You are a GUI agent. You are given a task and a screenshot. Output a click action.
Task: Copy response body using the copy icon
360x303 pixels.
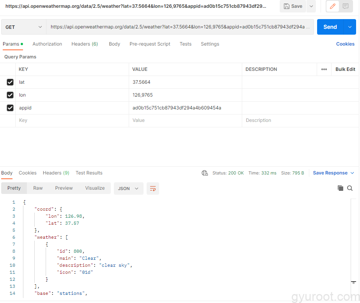[340, 188]
